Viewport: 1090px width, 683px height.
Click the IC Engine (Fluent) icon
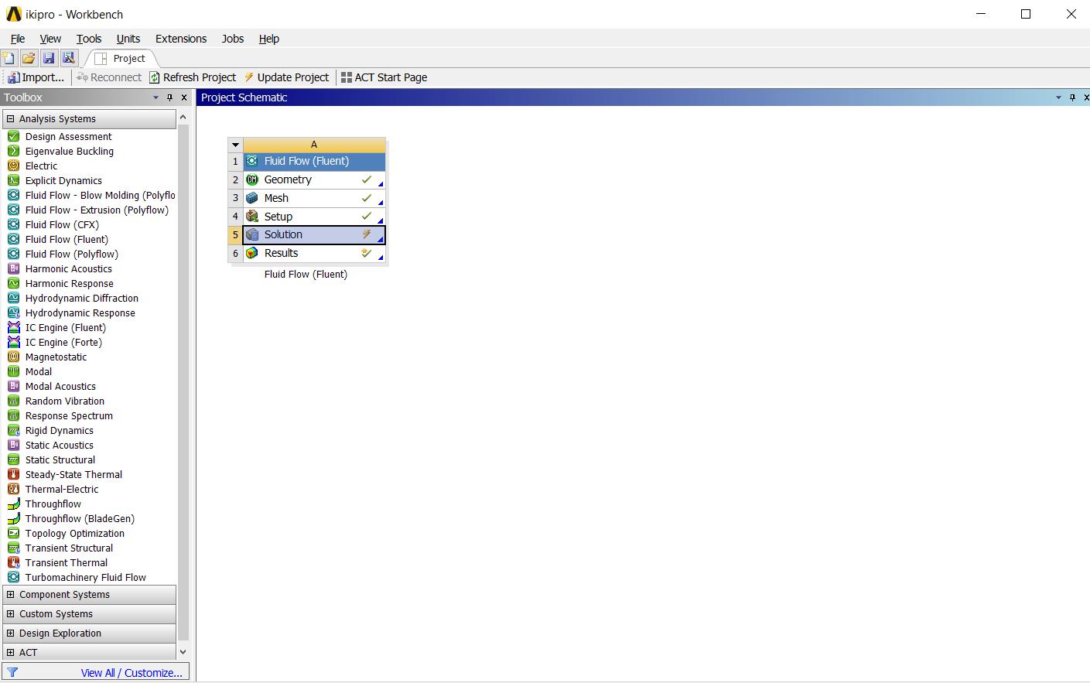(x=13, y=327)
